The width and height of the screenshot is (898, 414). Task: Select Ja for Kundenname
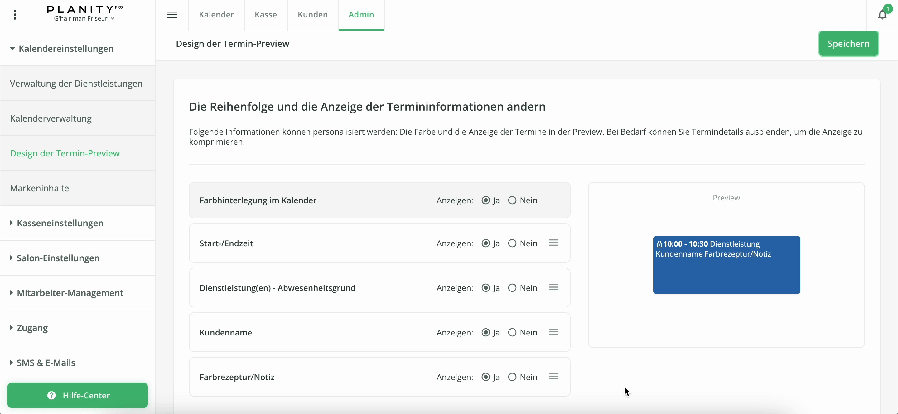tap(485, 332)
